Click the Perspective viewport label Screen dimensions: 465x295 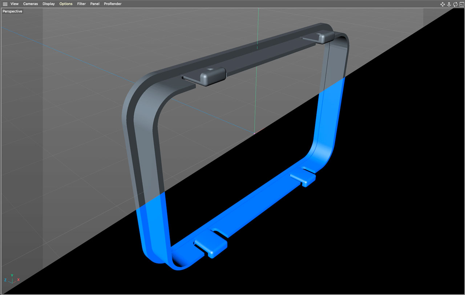(12, 11)
